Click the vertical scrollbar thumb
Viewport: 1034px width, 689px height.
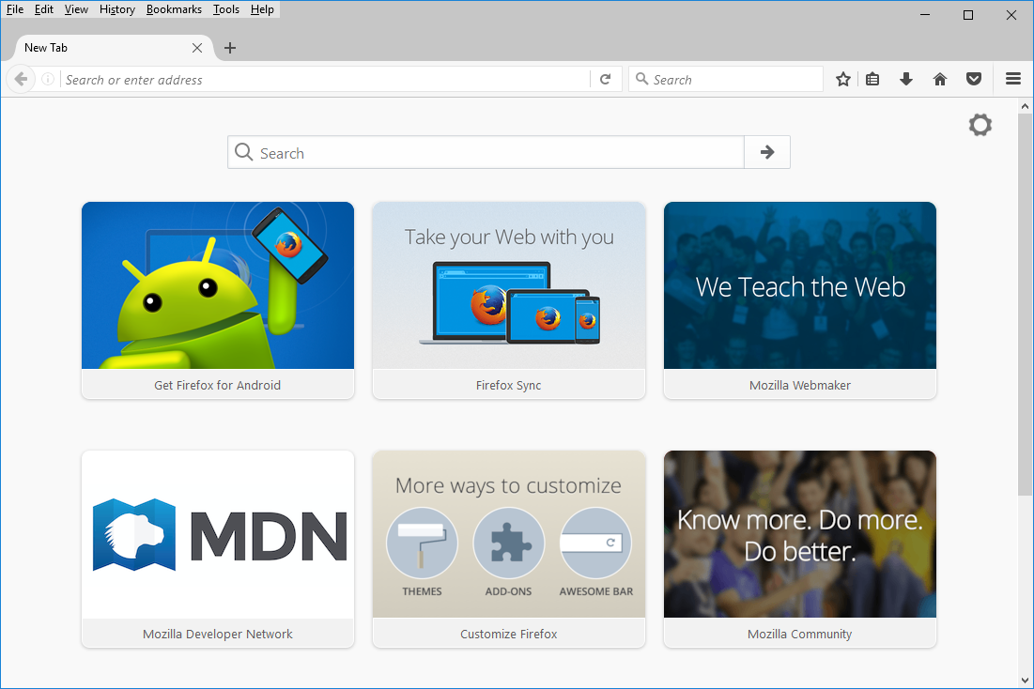(x=1025, y=305)
